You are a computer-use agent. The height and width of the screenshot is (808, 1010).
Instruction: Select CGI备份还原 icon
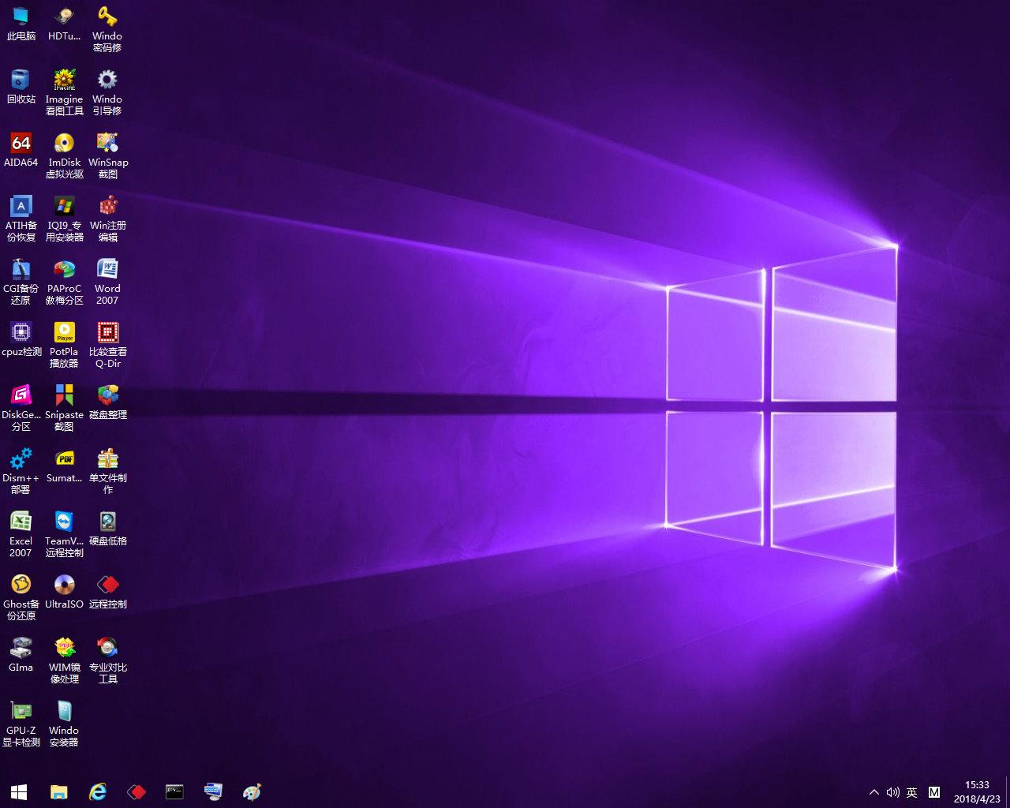click(21, 282)
